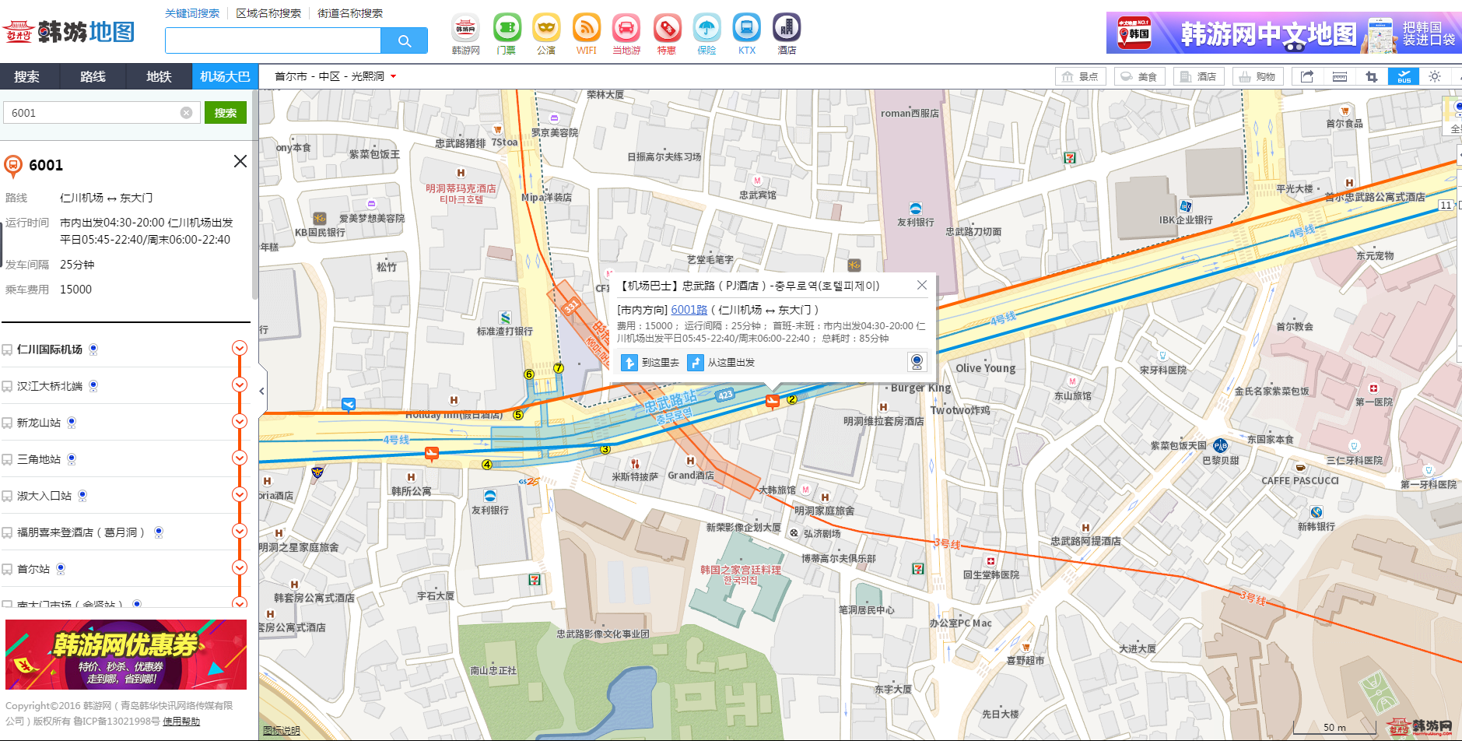Viewport: 1462px width, 741px height.
Task: Select the ruler distance measuring tool
Action: pos(1340,76)
